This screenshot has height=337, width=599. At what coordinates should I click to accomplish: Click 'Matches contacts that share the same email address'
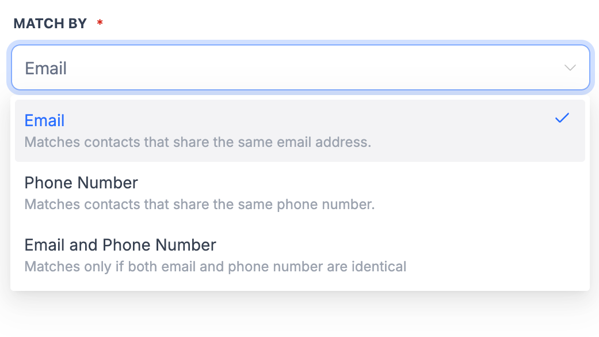197,142
